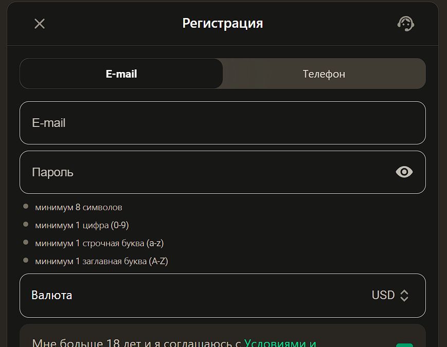This screenshot has height=347, width=447.
Task: Click the Регистрация heading
Action: coord(222,23)
